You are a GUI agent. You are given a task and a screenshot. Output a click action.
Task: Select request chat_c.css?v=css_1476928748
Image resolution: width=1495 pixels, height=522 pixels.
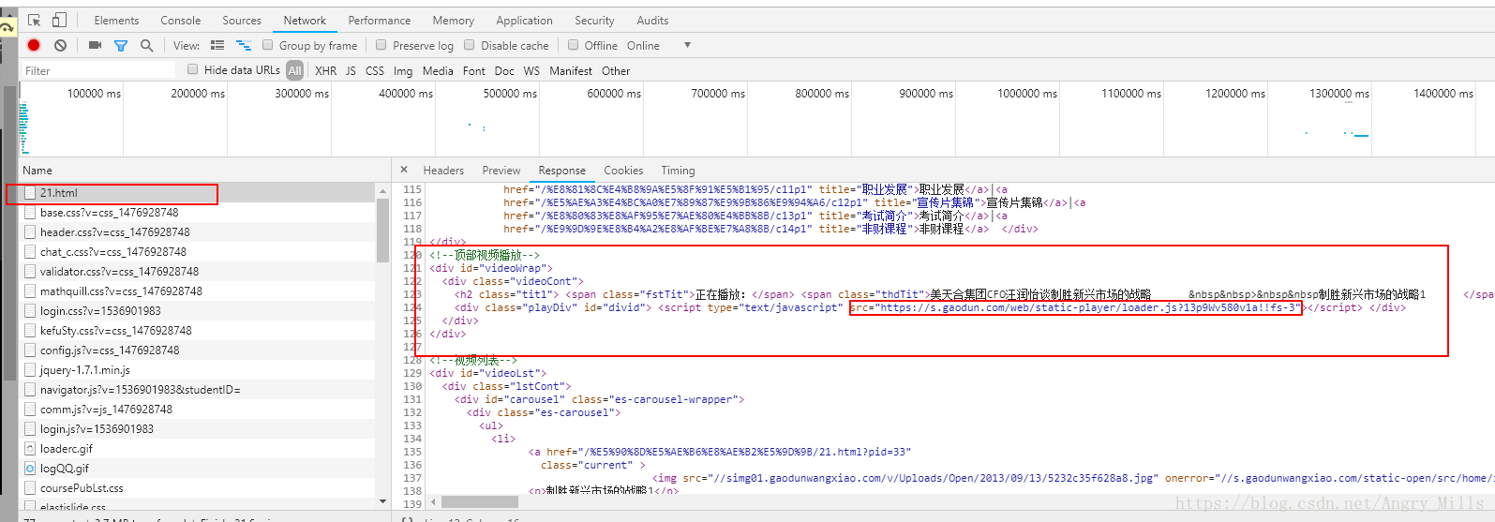tap(198, 252)
